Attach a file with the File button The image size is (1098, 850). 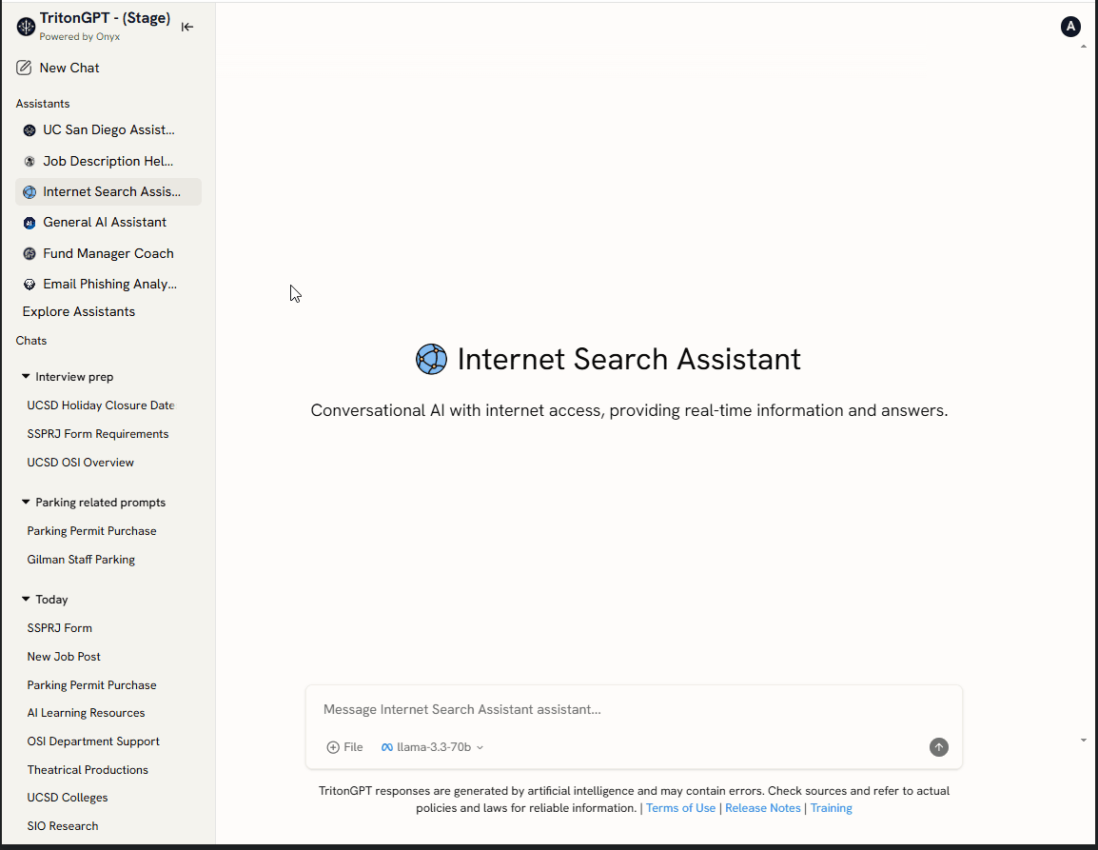(343, 747)
